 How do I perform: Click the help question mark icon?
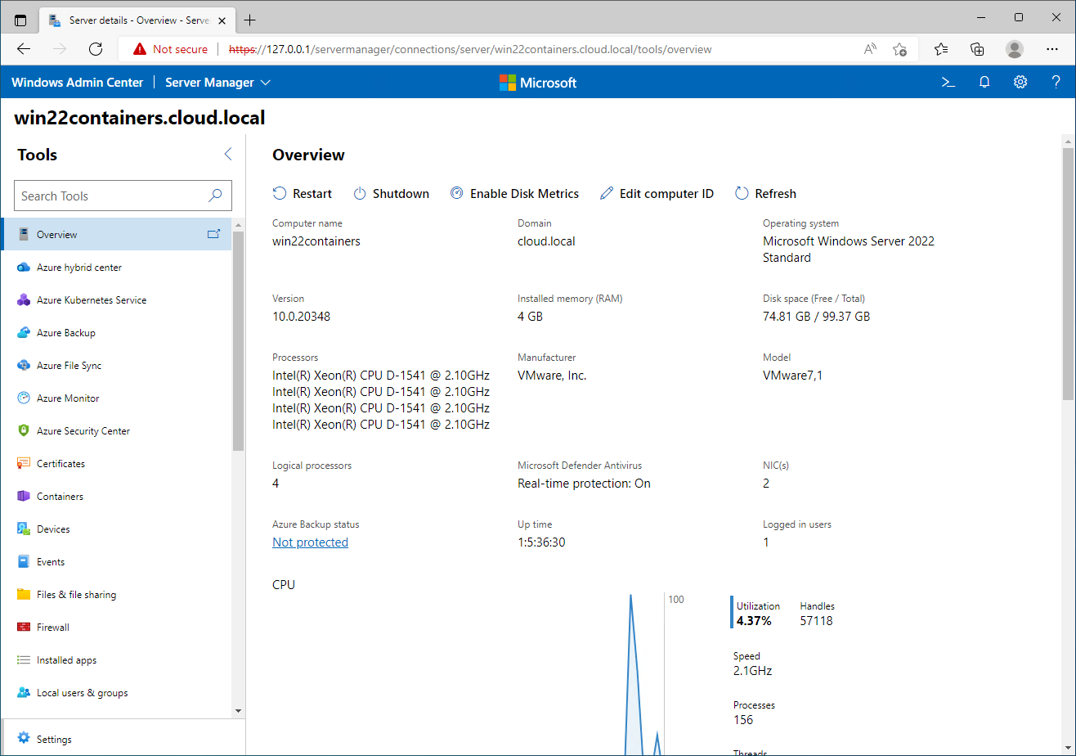1056,82
